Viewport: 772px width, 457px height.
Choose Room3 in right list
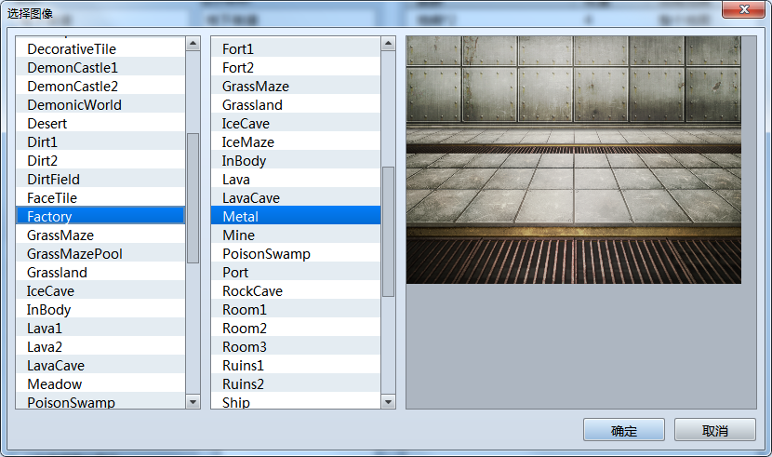(x=296, y=347)
